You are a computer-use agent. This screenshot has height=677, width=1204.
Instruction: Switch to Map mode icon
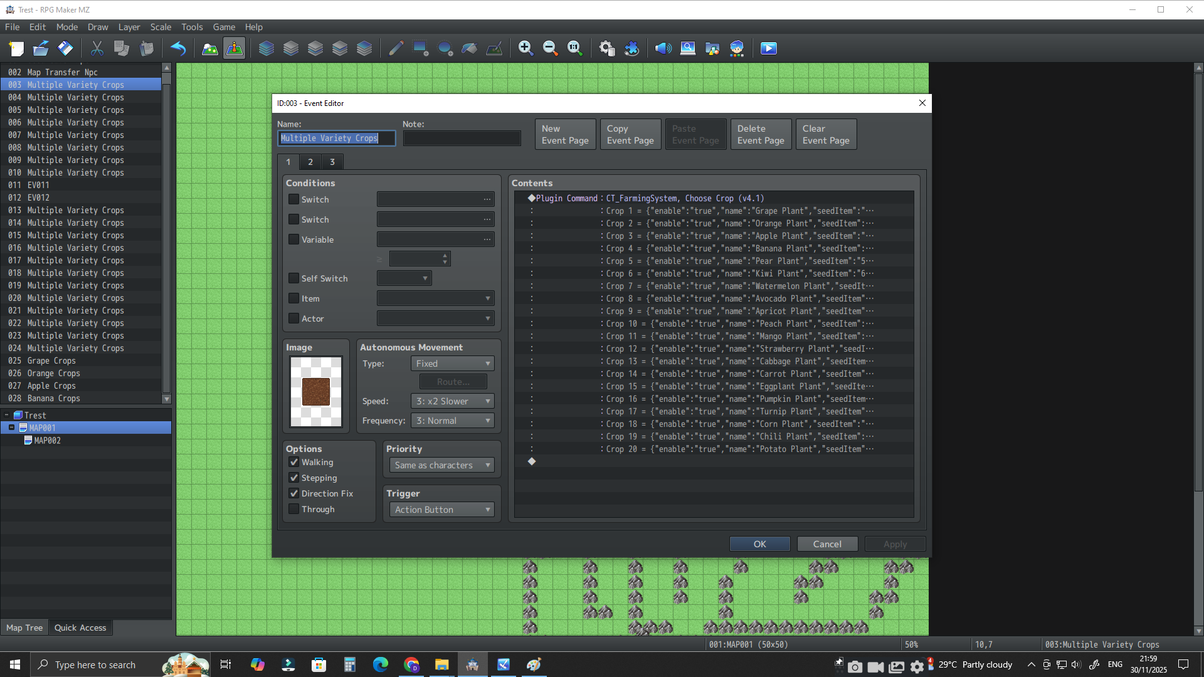(x=210, y=48)
